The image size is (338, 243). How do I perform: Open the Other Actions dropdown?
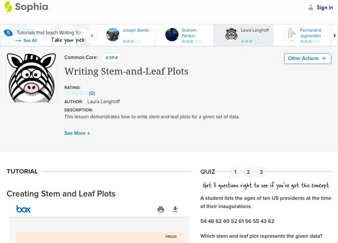coord(307,58)
